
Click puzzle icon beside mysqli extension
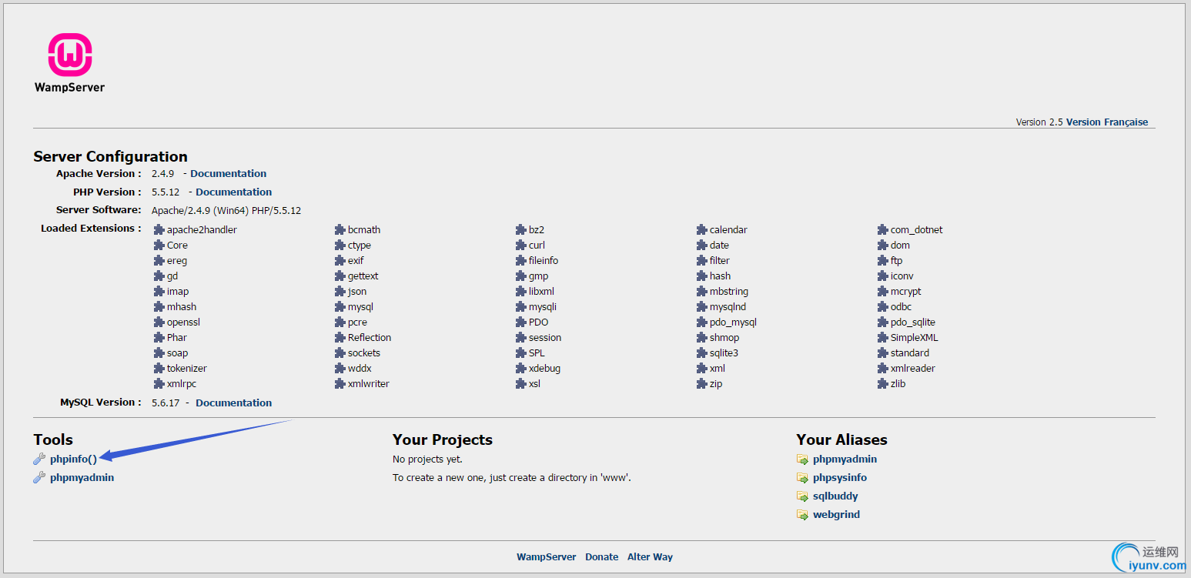[x=521, y=307]
